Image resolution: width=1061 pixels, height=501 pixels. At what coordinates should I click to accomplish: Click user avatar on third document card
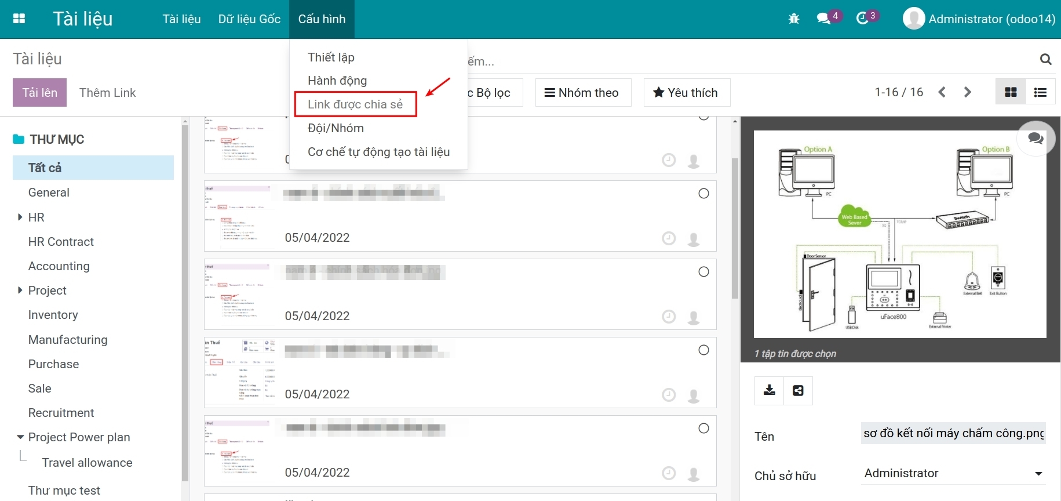point(693,317)
